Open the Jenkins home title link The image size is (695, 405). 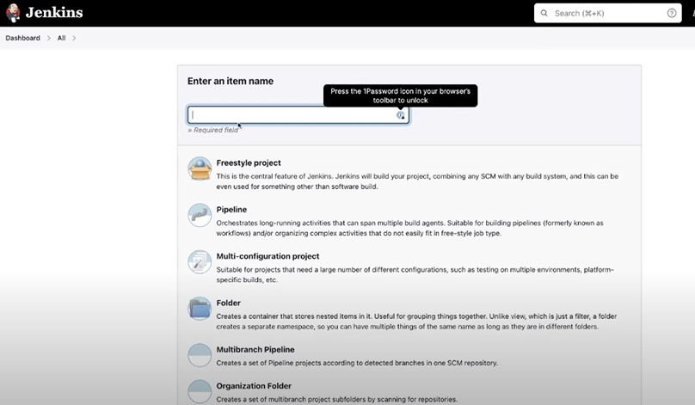click(x=54, y=12)
